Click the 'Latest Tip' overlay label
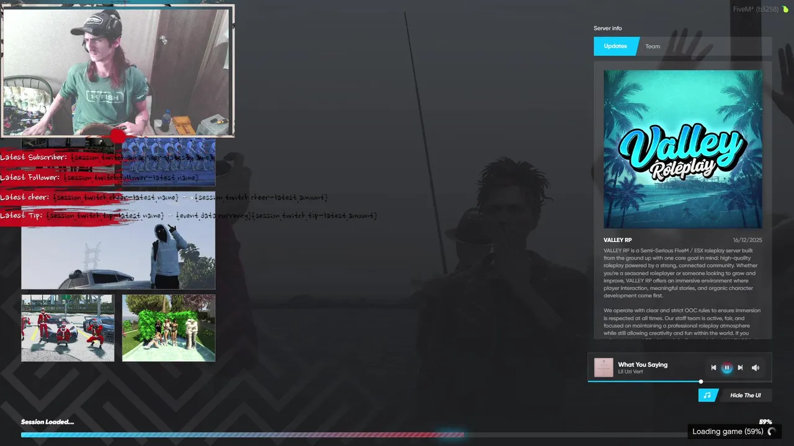Screen dimensions: 794x446 (21, 216)
